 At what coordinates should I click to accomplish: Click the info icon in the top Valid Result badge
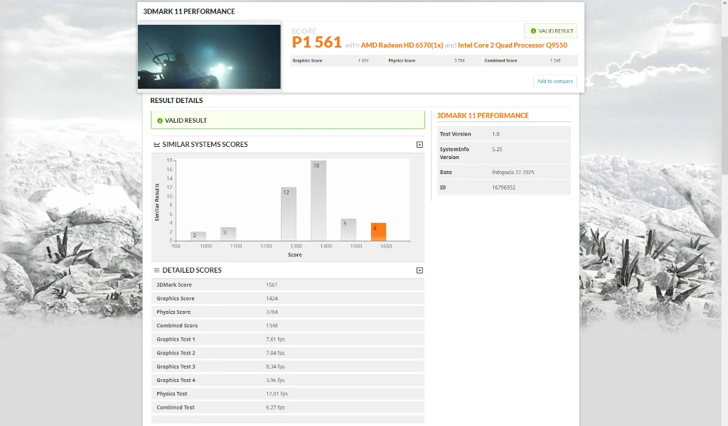[533, 31]
